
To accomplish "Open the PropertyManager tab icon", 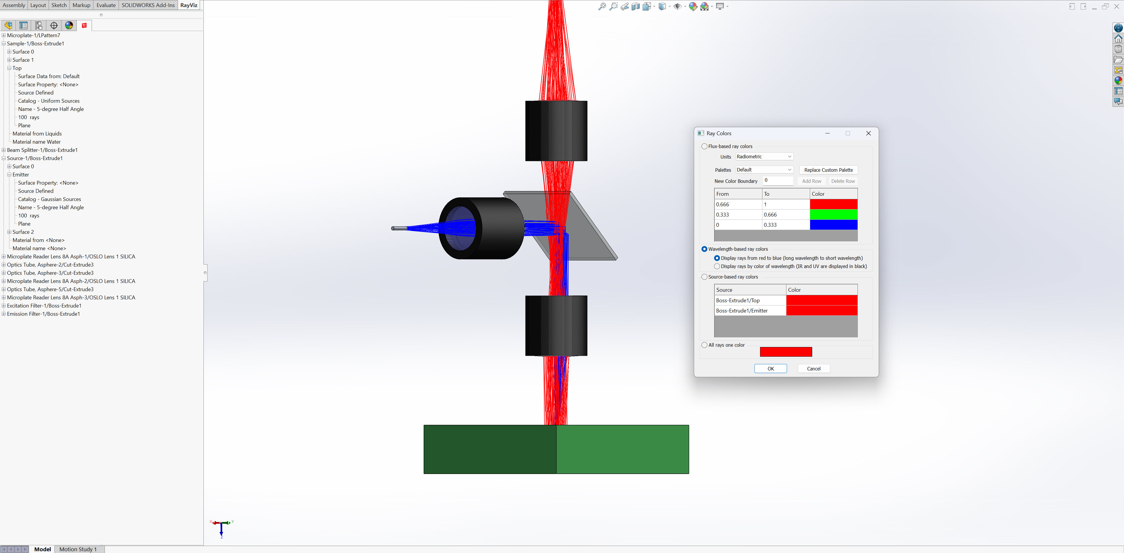I will click(x=23, y=25).
